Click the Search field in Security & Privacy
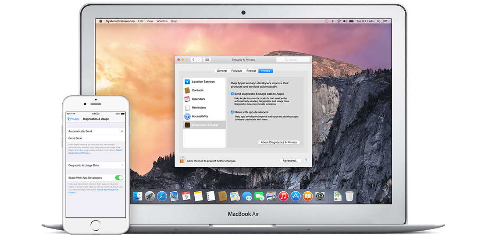Screen dimensions: 478x235 (293, 59)
